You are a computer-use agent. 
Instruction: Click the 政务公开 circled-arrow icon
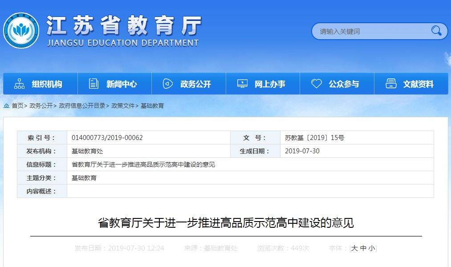(x=167, y=83)
